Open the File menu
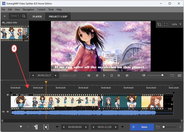This screenshot has width=184, height=132. pyautogui.click(x=3, y=10)
